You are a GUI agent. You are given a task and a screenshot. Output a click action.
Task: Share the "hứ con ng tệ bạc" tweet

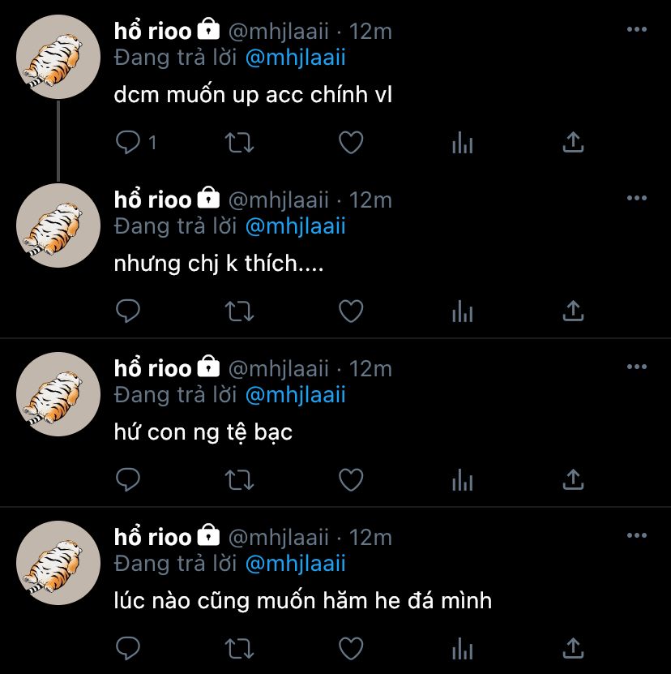[573, 479]
